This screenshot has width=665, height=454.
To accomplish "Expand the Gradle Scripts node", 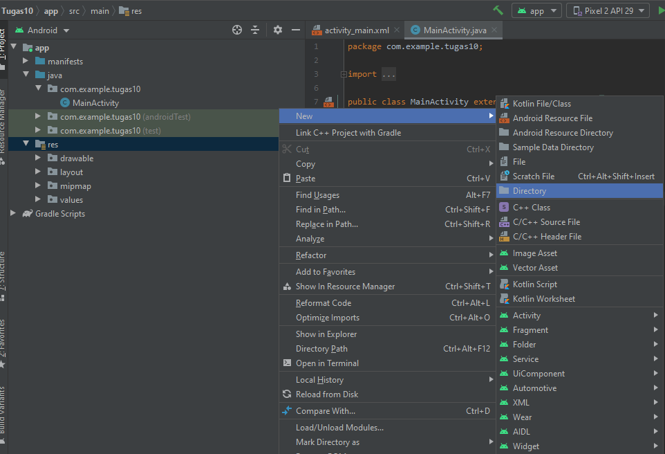I will [x=13, y=213].
